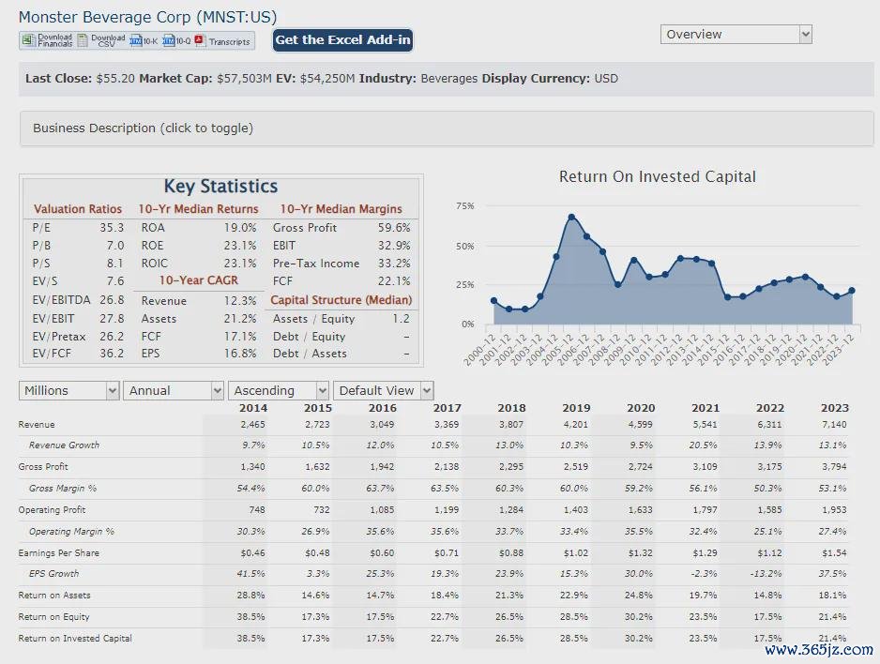Click the Revenue Growth row label
The width and height of the screenshot is (880, 664).
(x=64, y=445)
